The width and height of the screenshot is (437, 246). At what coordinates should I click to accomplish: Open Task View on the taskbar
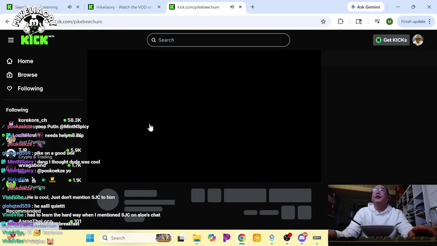[181, 238]
